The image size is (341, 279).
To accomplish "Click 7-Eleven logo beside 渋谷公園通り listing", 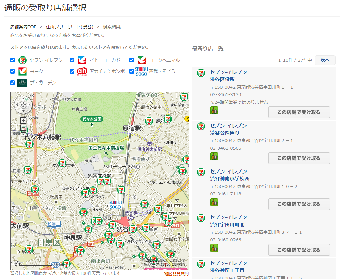I will [x=201, y=126].
